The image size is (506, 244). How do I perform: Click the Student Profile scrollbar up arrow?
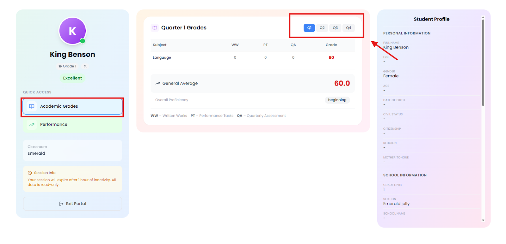tap(483, 17)
